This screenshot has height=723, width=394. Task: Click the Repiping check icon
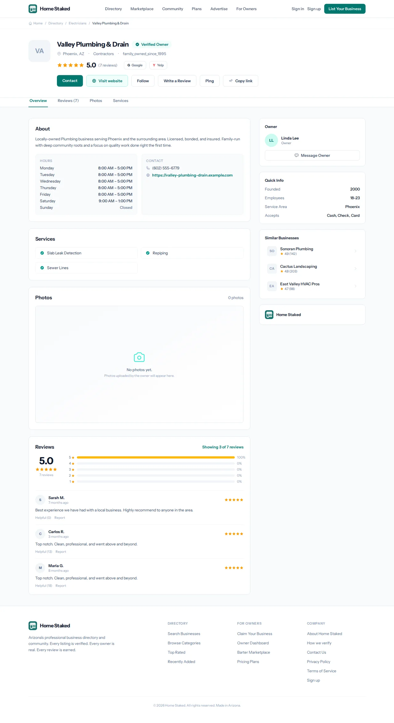click(x=148, y=253)
